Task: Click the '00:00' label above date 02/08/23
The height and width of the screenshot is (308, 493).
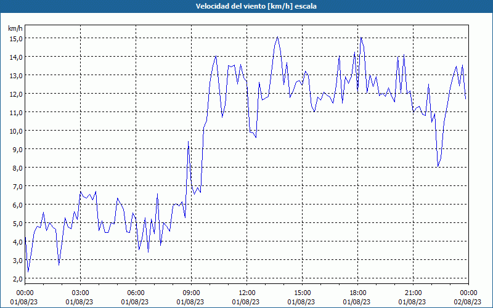Action: (468, 293)
